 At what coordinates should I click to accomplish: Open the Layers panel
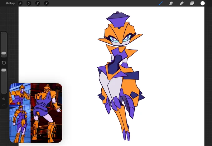click(x=192, y=3)
